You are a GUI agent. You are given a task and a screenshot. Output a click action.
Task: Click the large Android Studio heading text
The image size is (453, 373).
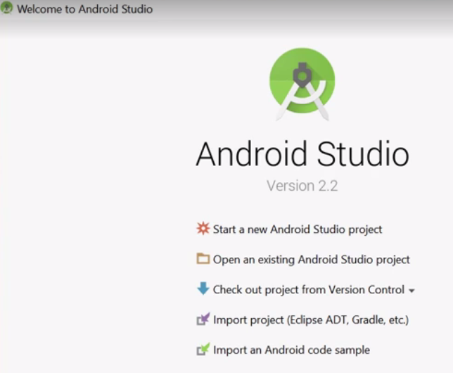[x=302, y=153]
